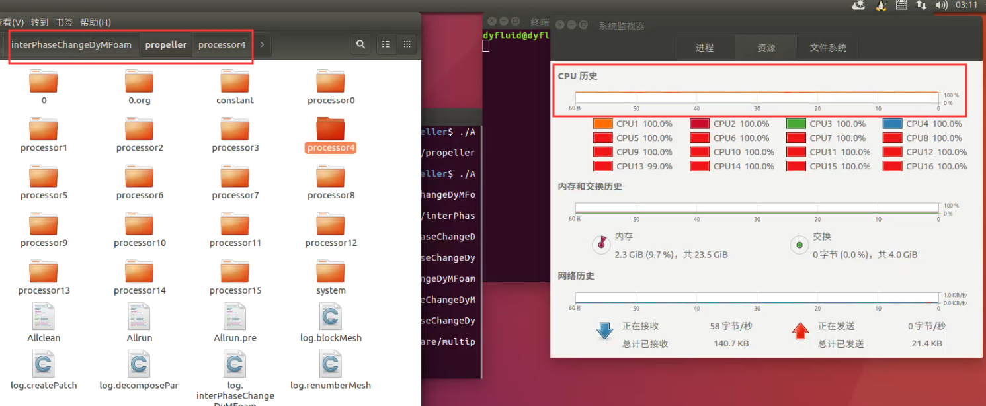Image resolution: width=986 pixels, height=406 pixels.
Task: Switch to the 进程 tab
Action: click(704, 48)
